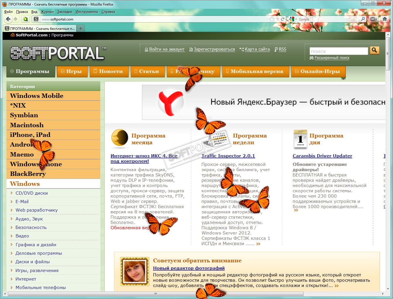
Task: Open the Новый редактор фотографий link
Action: (189, 268)
